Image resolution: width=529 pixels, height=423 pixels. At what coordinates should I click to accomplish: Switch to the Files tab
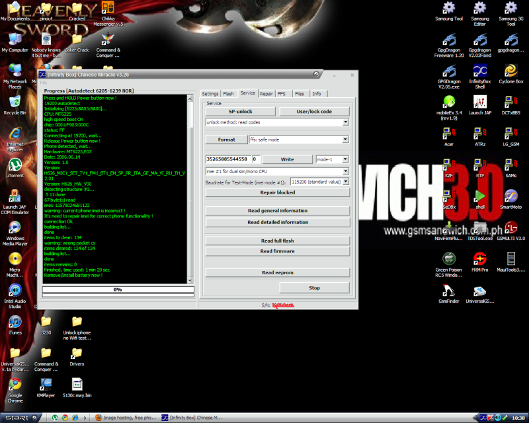click(300, 94)
